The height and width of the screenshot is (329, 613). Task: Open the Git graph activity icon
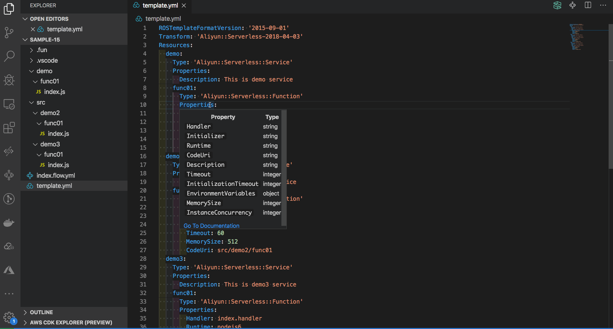[x=9, y=198]
